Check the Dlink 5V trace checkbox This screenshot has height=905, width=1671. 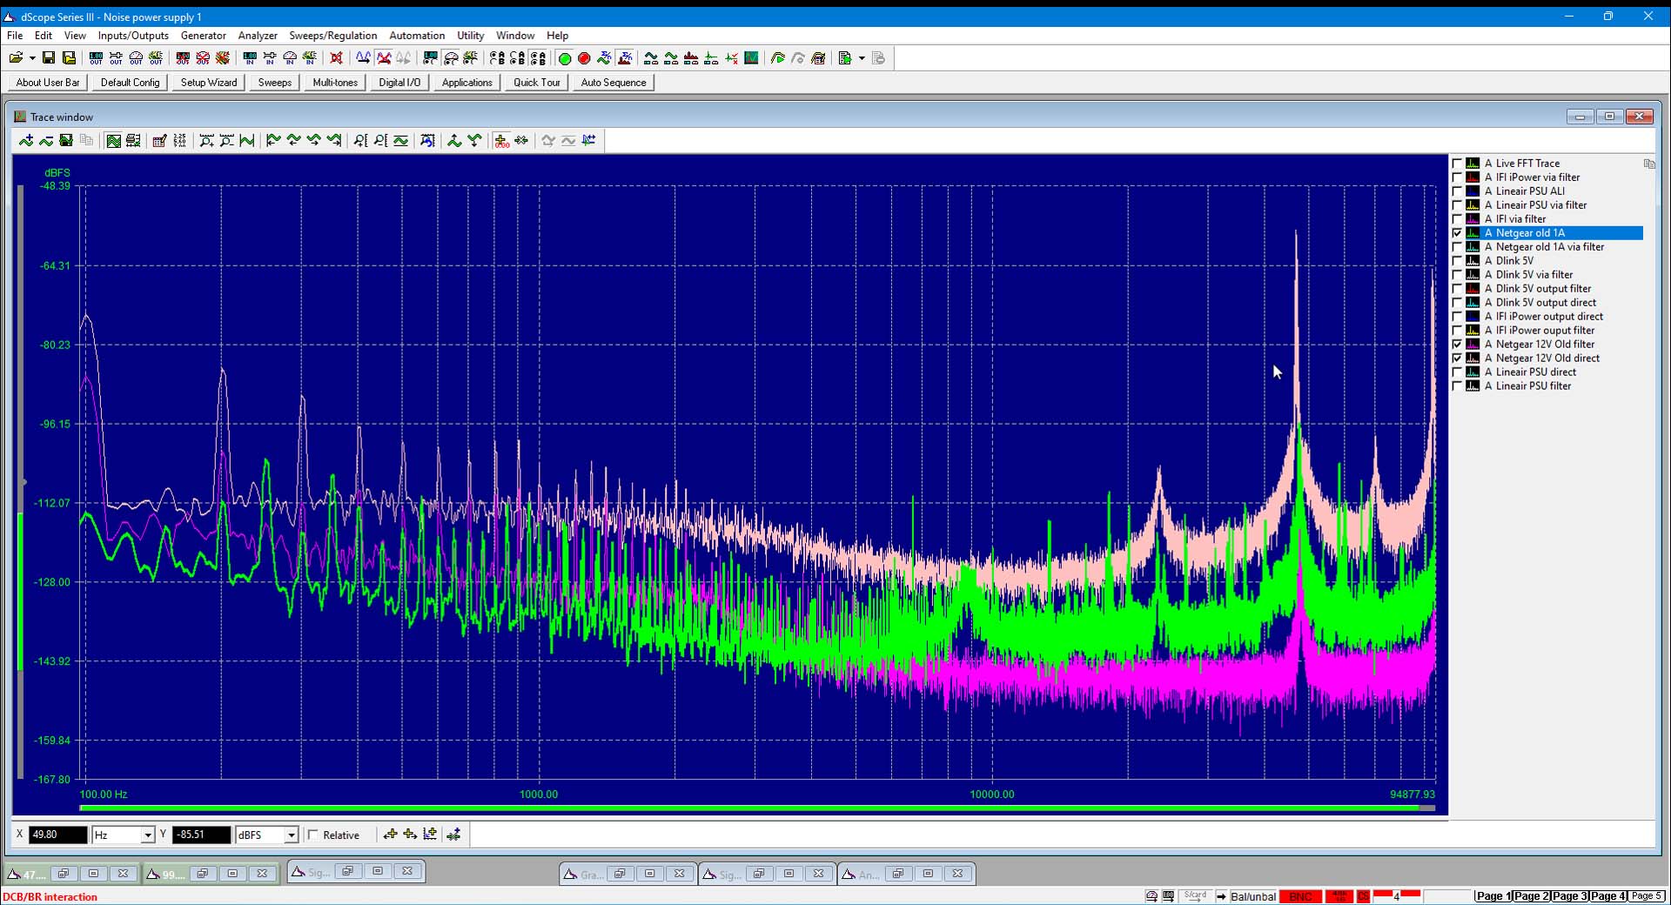tap(1457, 261)
